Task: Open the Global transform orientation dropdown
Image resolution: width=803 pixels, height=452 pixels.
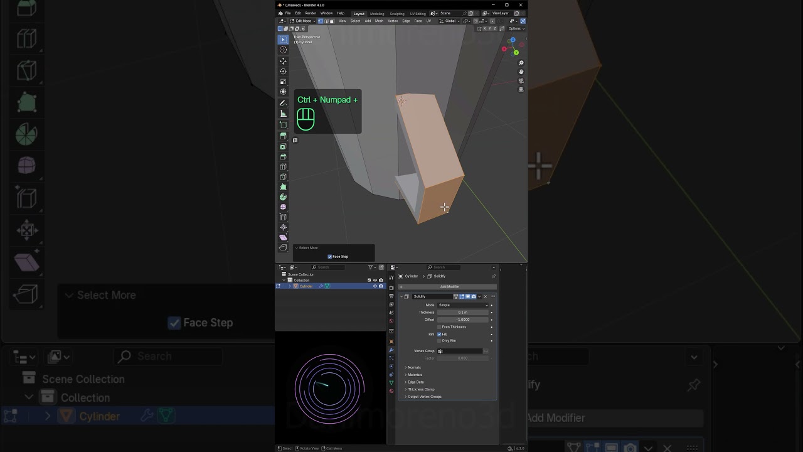Action: pos(449,21)
